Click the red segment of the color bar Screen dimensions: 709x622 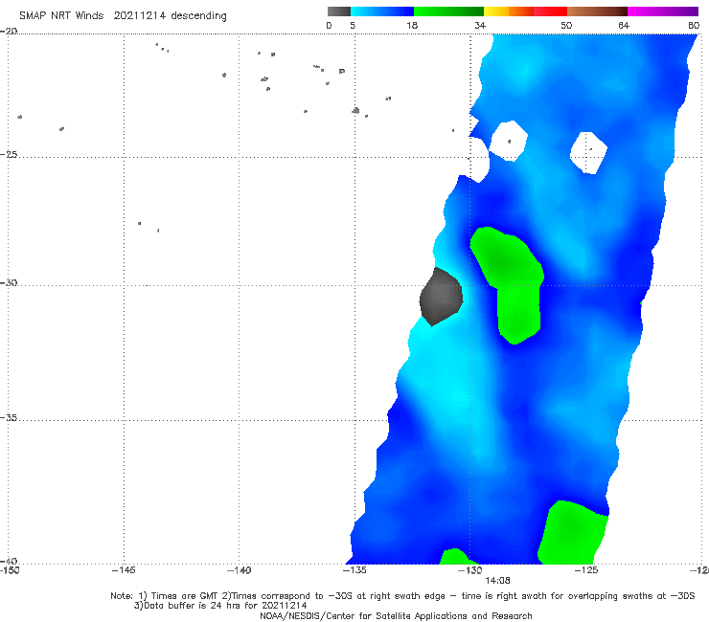pyautogui.click(x=550, y=11)
